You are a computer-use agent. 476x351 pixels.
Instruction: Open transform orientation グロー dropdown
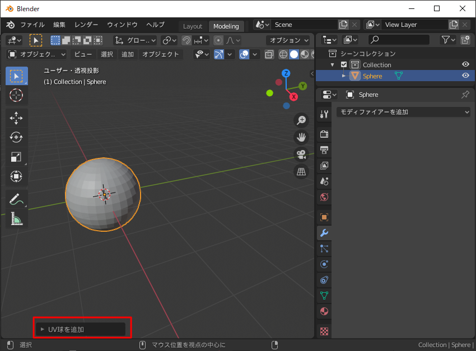pos(135,40)
